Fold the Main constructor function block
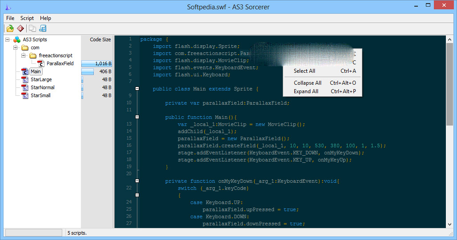 click(137, 117)
